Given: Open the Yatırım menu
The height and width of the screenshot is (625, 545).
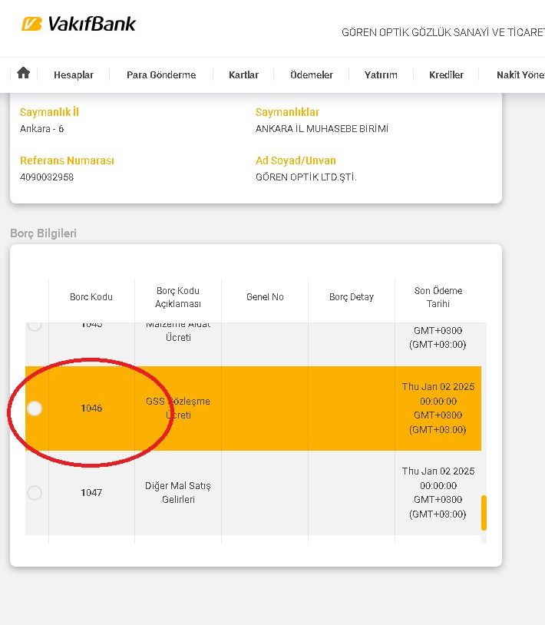Looking at the screenshot, I should (x=381, y=74).
